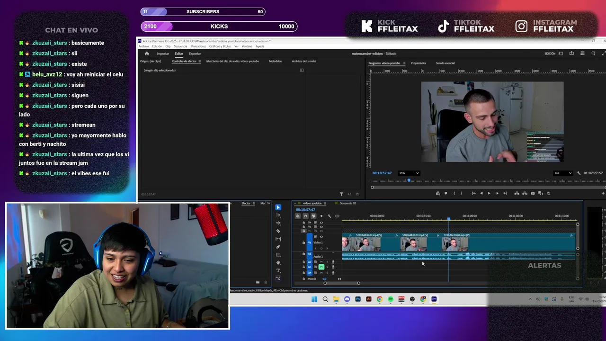606x341 pixels.
Task: Switch to the Secuencia 02 tab
Action: (348, 203)
